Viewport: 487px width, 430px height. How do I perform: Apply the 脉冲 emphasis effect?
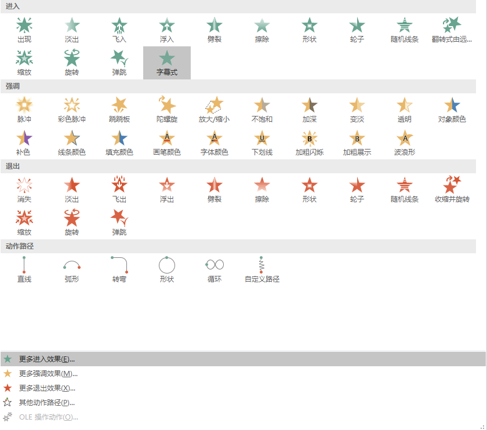[x=24, y=110]
